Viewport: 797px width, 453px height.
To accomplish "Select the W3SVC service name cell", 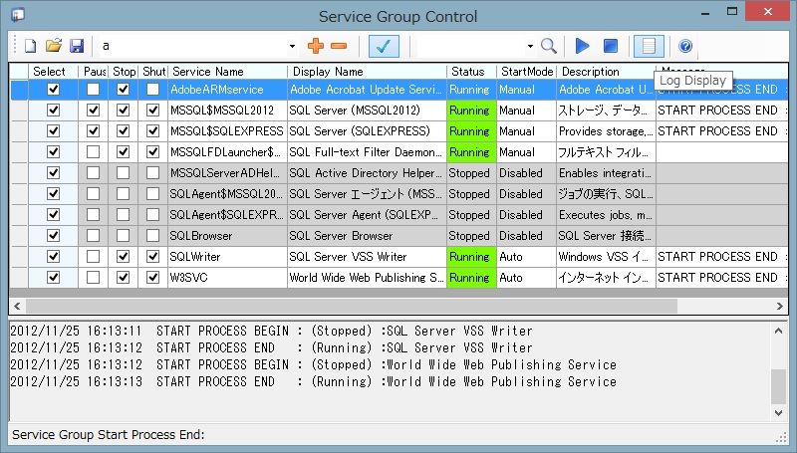I will point(228,278).
